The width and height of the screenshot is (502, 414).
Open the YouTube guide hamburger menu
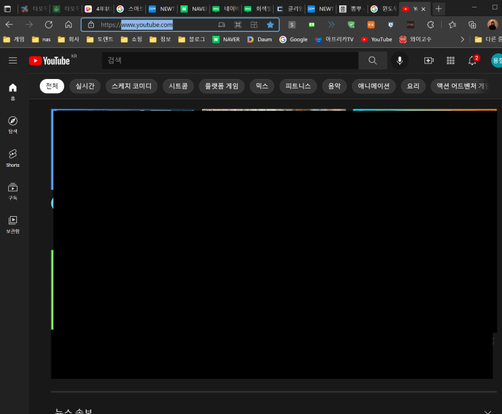(x=13, y=61)
